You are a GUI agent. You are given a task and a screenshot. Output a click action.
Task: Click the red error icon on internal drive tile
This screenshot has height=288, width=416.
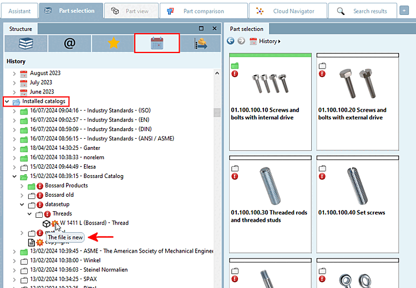click(x=235, y=74)
